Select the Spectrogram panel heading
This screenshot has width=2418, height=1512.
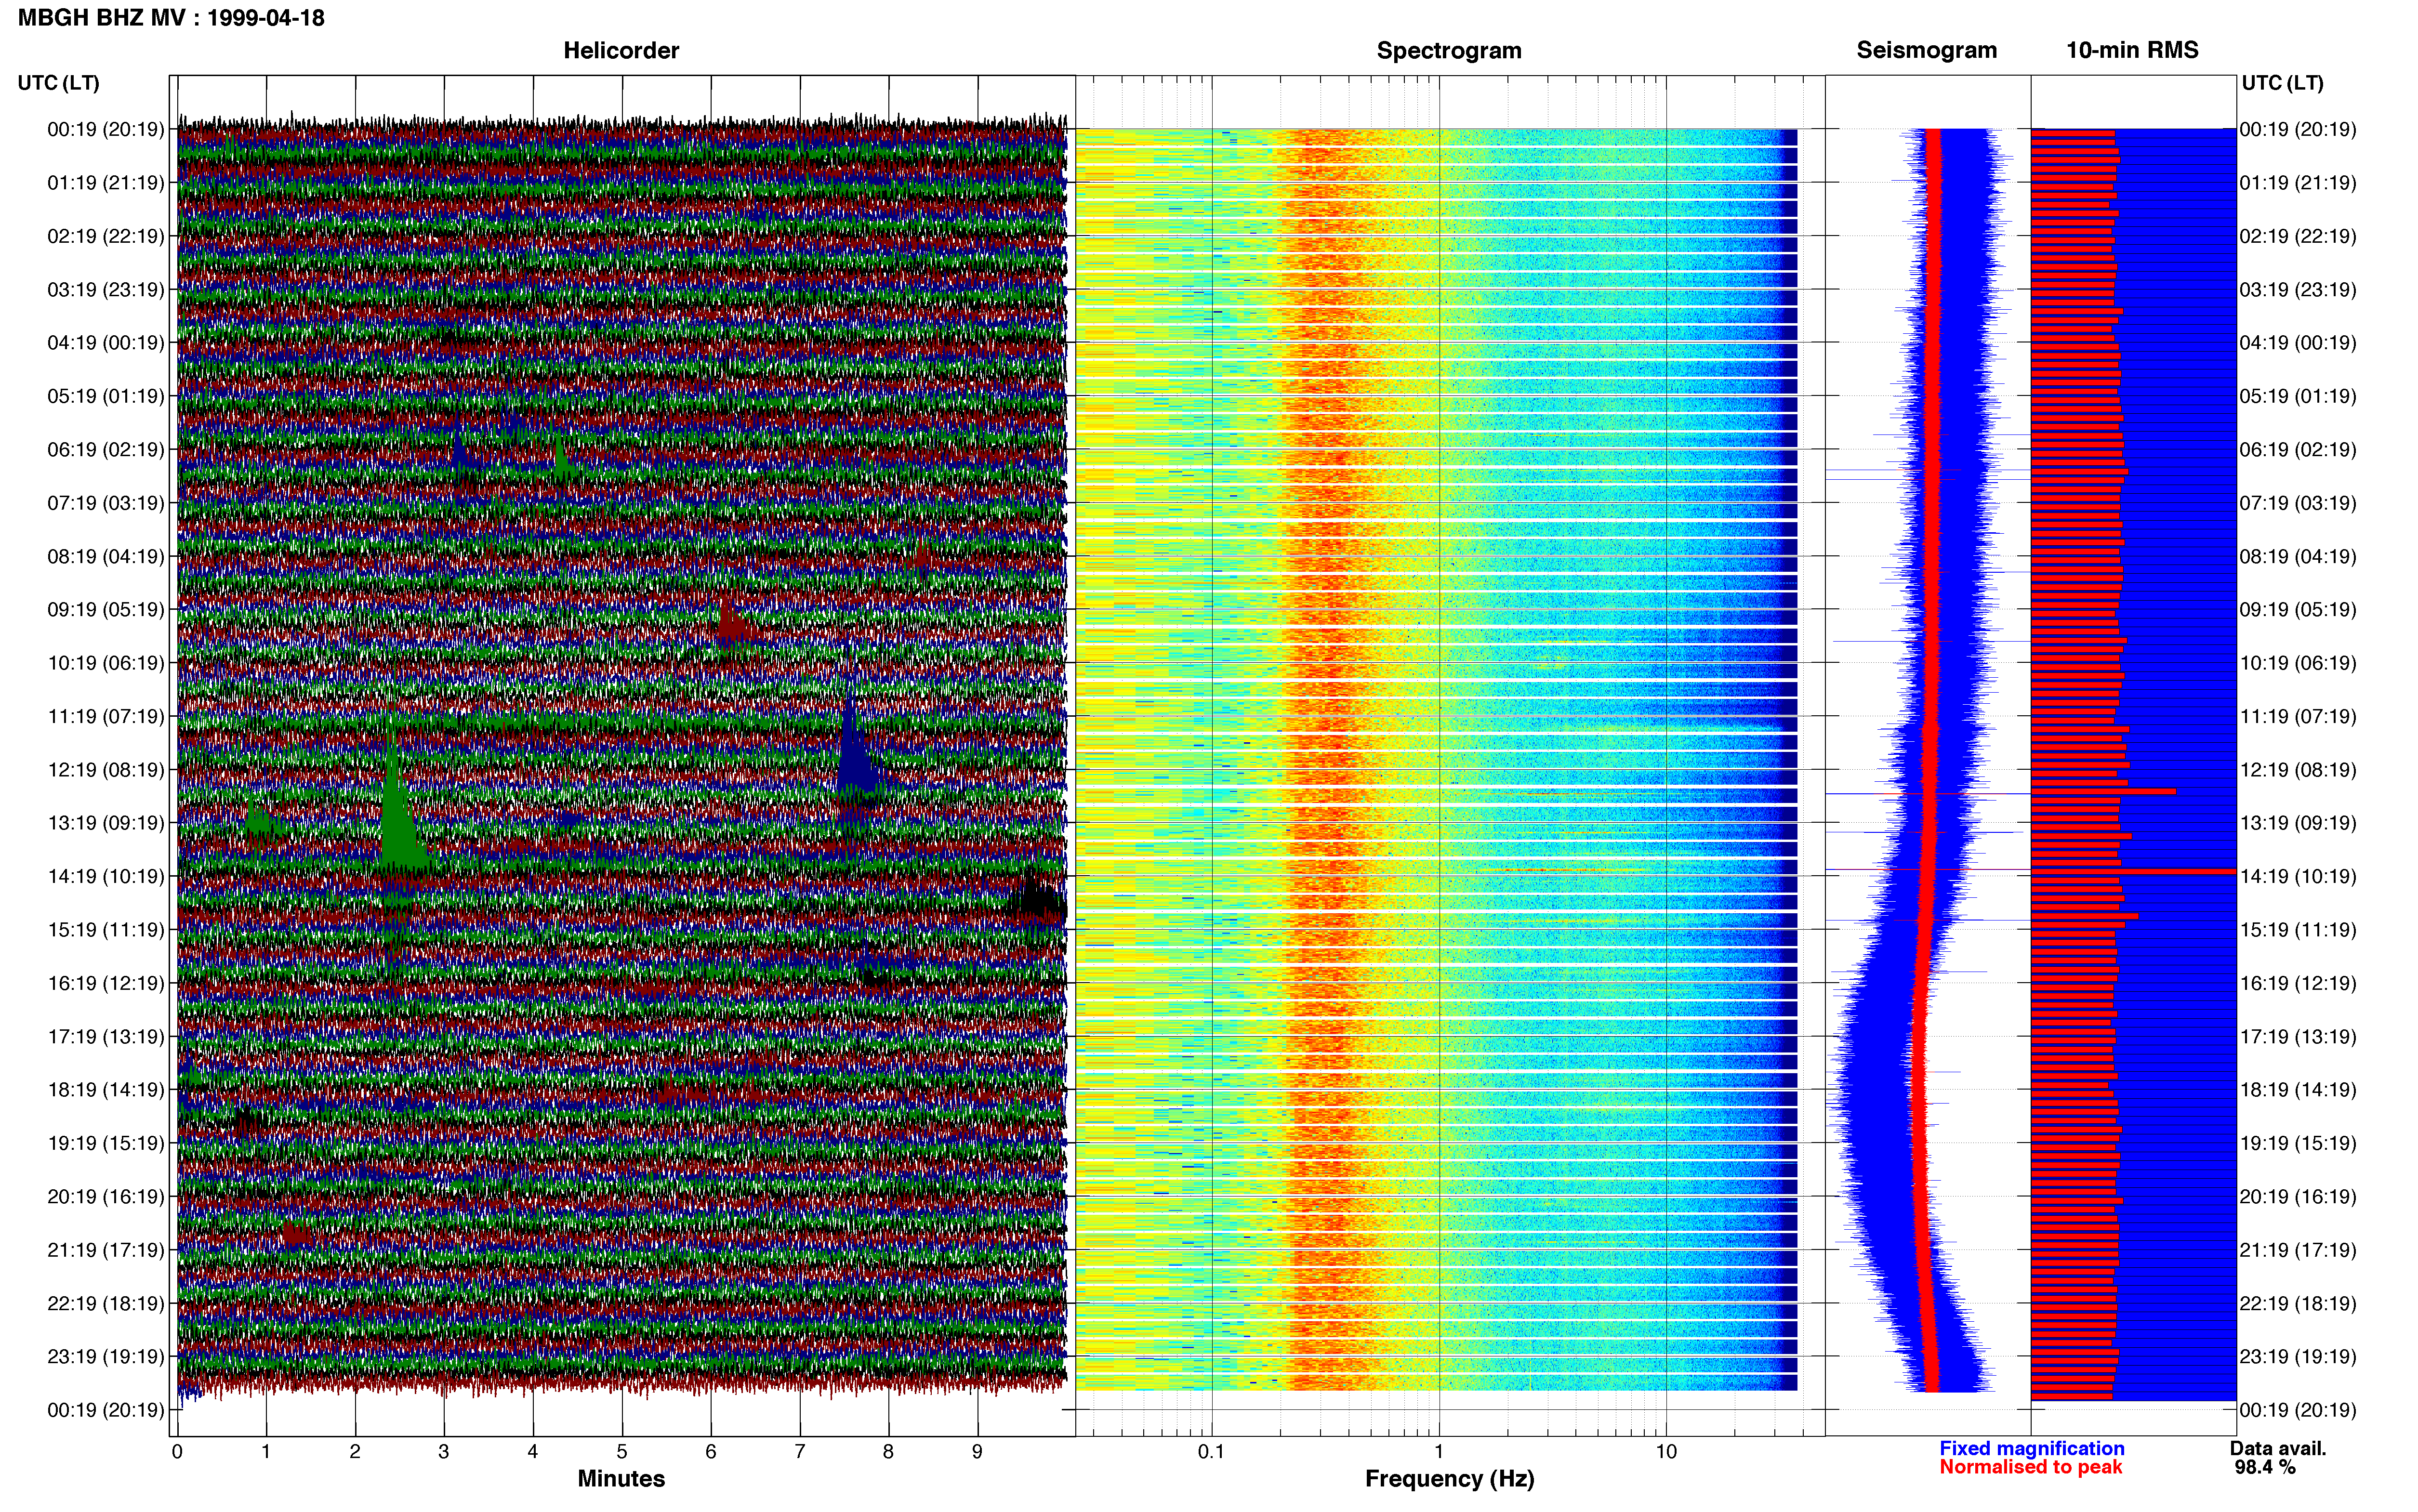click(x=1449, y=50)
